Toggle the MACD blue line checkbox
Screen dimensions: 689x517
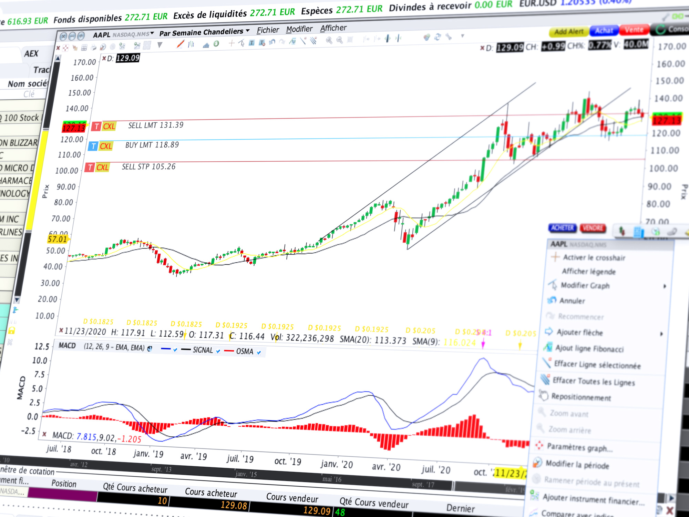(x=175, y=350)
